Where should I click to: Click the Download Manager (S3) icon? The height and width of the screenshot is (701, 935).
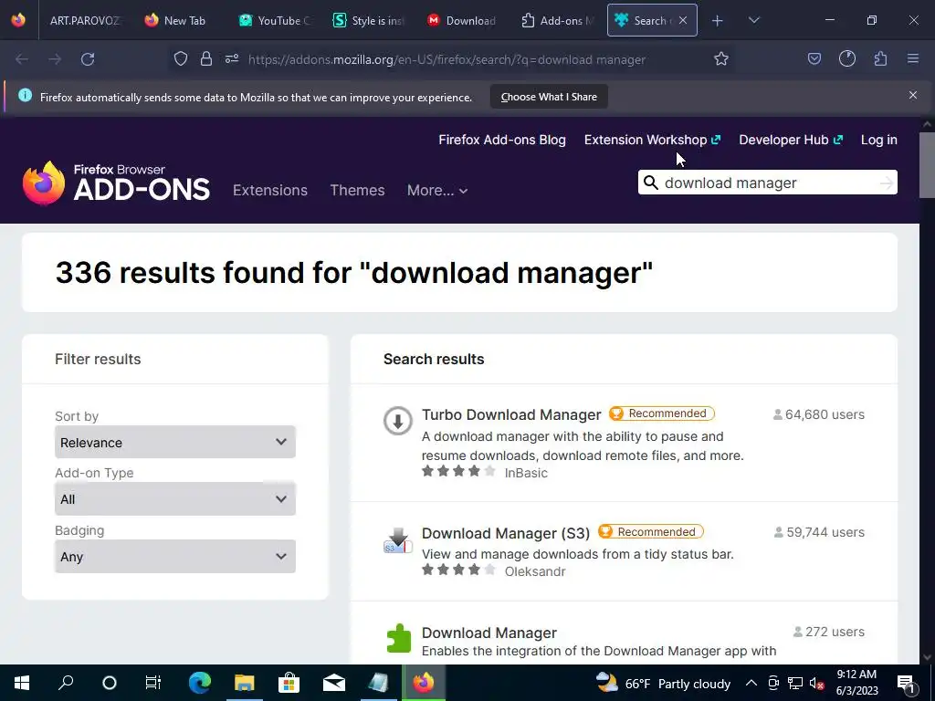point(398,539)
